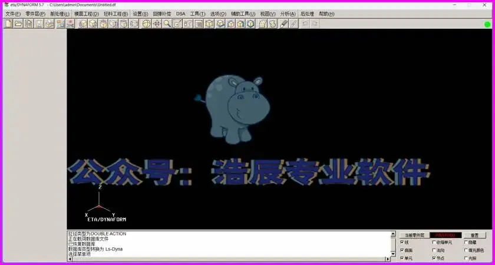Image resolution: width=495 pixels, height=265 pixels.
Task: Choose the magnifying glass zoom tool
Action: (167, 24)
